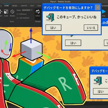The width and height of the screenshot is (108, 108).
Task: Click はい in the lower right dialog
Action: 100,91
